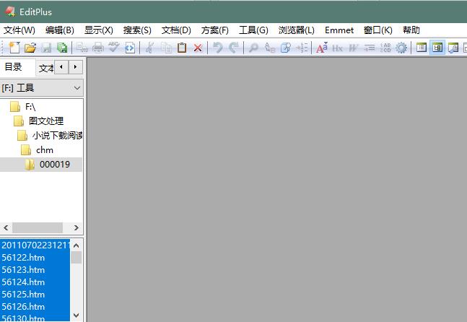Click the Undo arrow icon
This screenshot has width=467, height=322.
218,48
